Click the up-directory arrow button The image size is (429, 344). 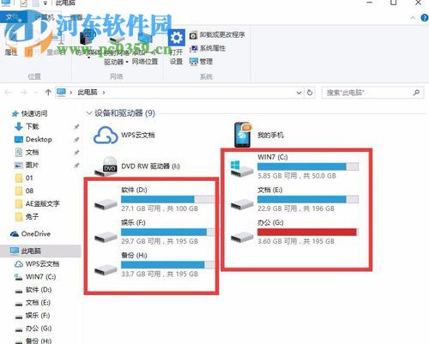(48, 93)
